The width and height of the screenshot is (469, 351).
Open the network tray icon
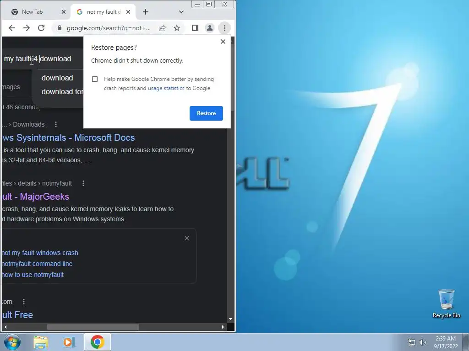[x=412, y=342]
